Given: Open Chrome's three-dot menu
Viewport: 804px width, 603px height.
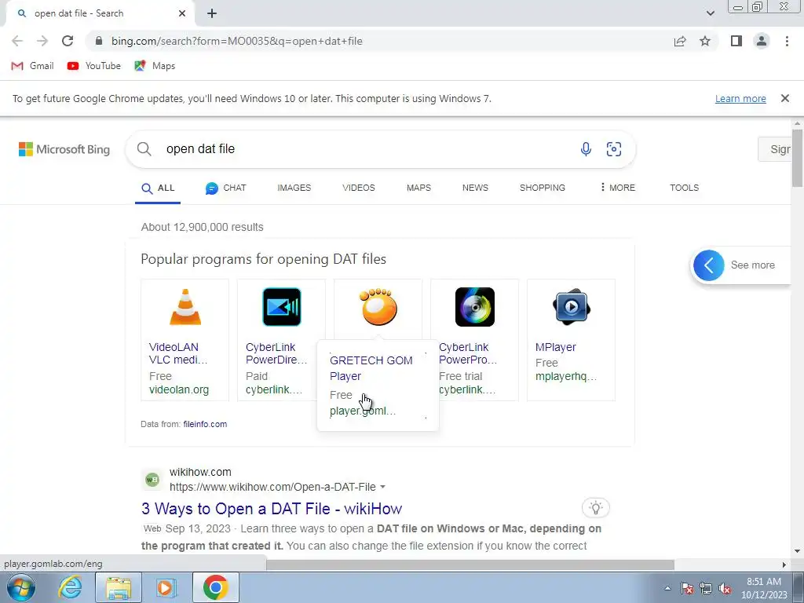Looking at the screenshot, I should (787, 41).
